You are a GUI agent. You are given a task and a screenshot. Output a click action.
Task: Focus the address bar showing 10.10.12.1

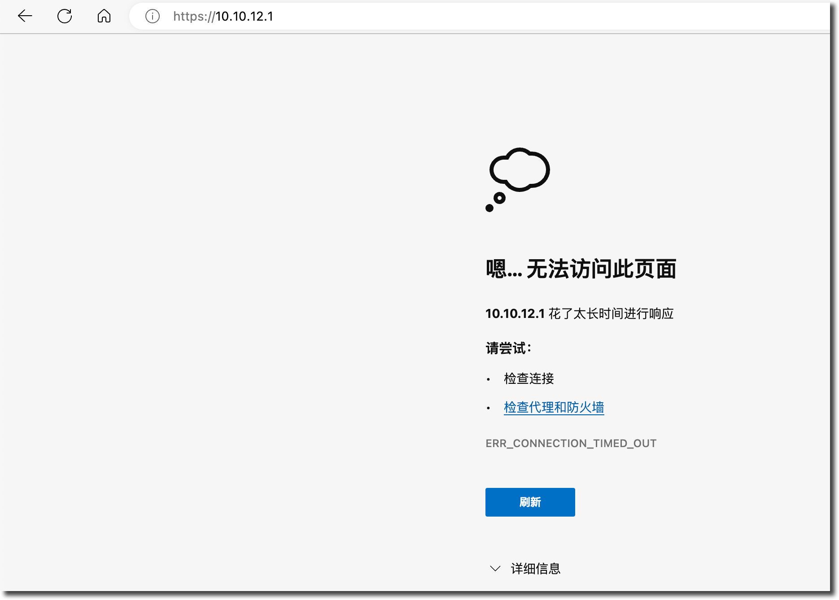(449, 17)
